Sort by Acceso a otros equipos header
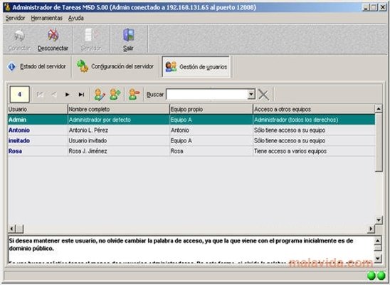Screen dimensions: 390x285 coord(314,109)
